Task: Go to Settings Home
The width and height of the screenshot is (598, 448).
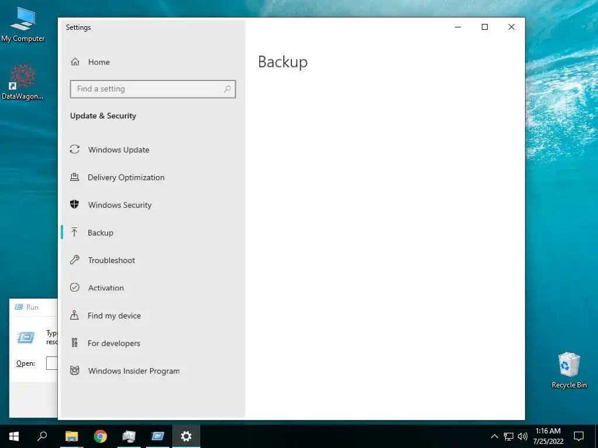Action: click(152, 62)
